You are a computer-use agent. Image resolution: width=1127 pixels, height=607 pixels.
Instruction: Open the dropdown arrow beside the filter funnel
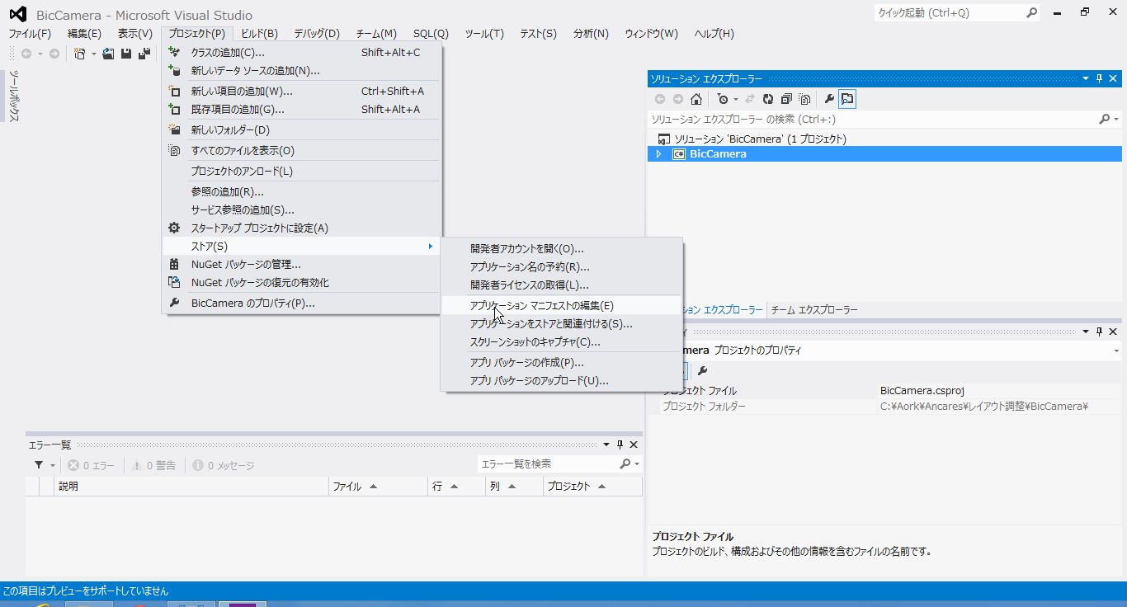pos(52,465)
